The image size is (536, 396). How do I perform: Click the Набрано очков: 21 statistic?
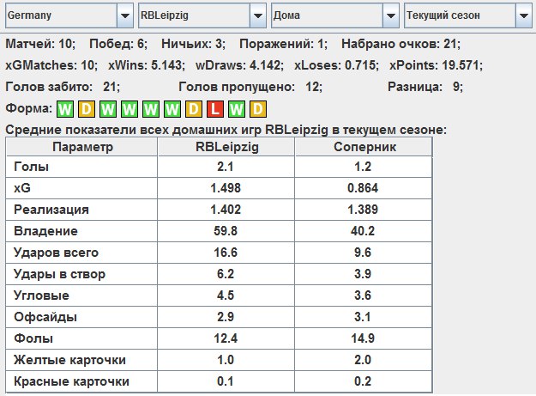coord(401,44)
